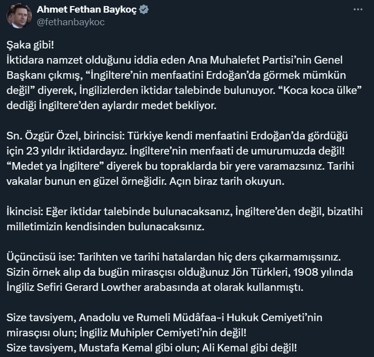Click the blue verified badge icon
Image resolution: width=374 pixels, height=357 pixels.
pyautogui.click(x=144, y=11)
